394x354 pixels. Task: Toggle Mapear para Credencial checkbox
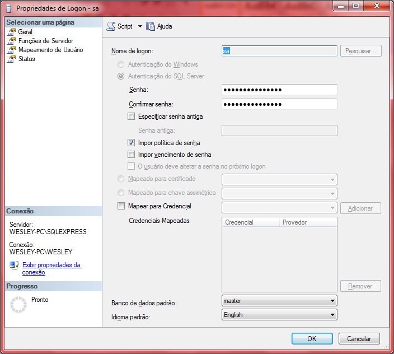[x=121, y=206]
